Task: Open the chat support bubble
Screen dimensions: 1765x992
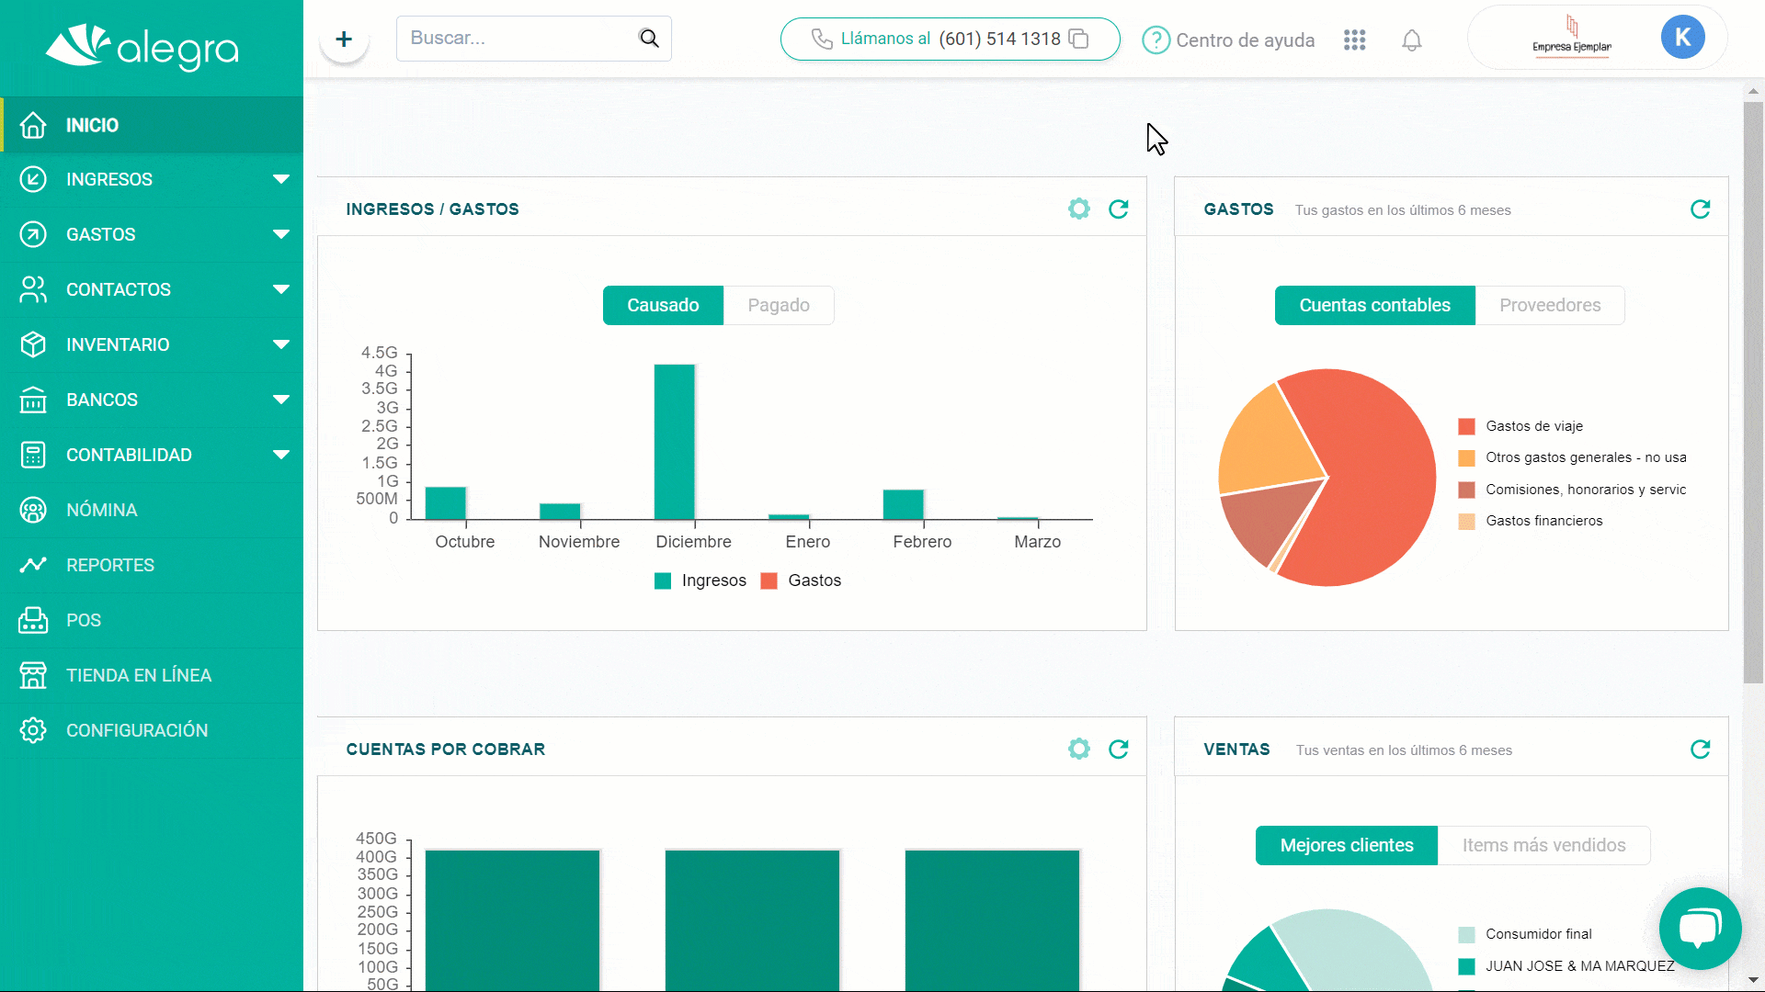Action: click(x=1700, y=928)
